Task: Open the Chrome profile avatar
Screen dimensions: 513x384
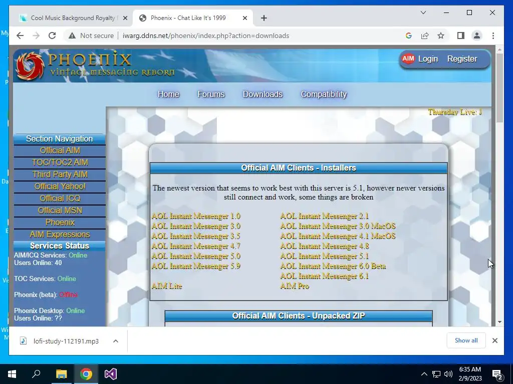Action: point(477,35)
